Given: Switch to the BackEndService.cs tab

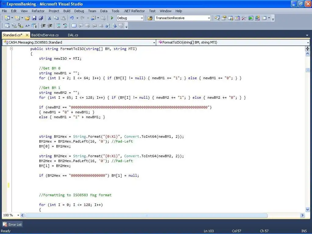Looking at the screenshot, I should click(45, 35).
